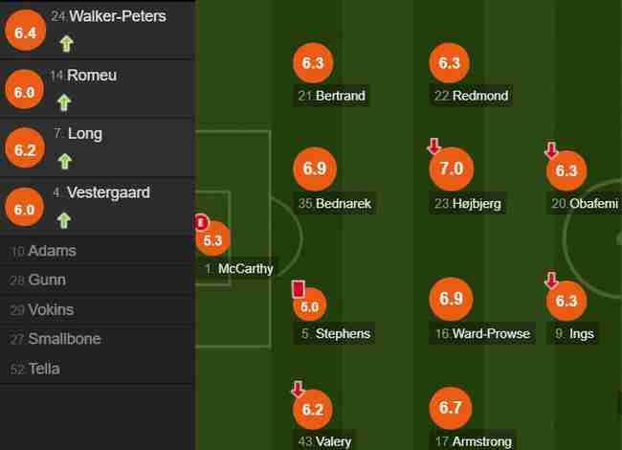This screenshot has height=450, width=622.
Task: Click the red substitution arrow on Ings
Action: click(x=551, y=281)
